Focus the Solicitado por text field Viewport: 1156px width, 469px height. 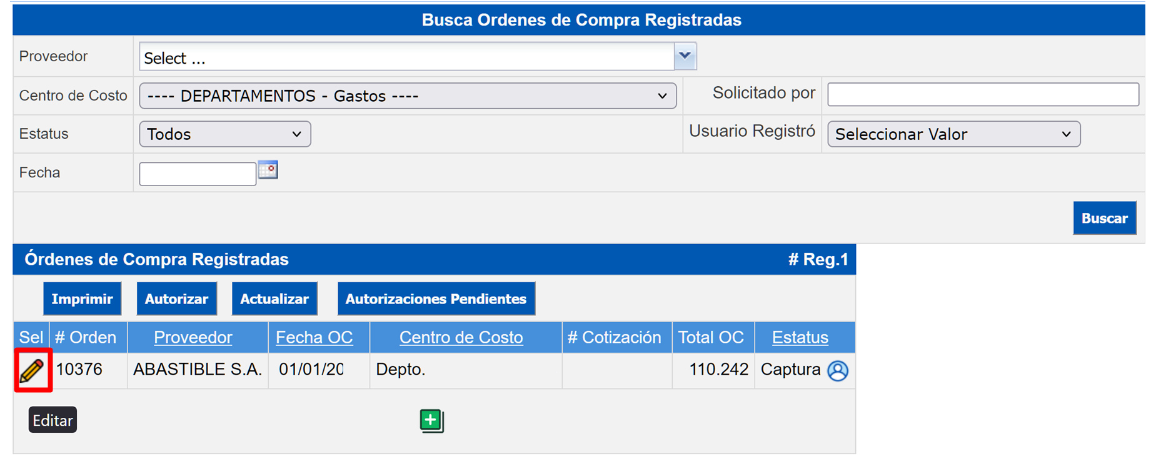pyautogui.click(x=983, y=94)
